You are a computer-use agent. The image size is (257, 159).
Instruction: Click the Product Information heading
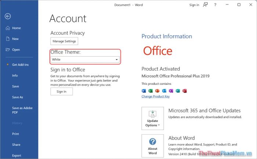[167, 36]
